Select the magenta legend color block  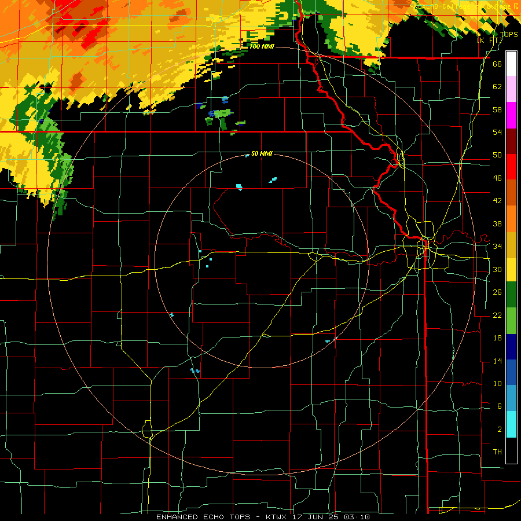tap(511, 115)
